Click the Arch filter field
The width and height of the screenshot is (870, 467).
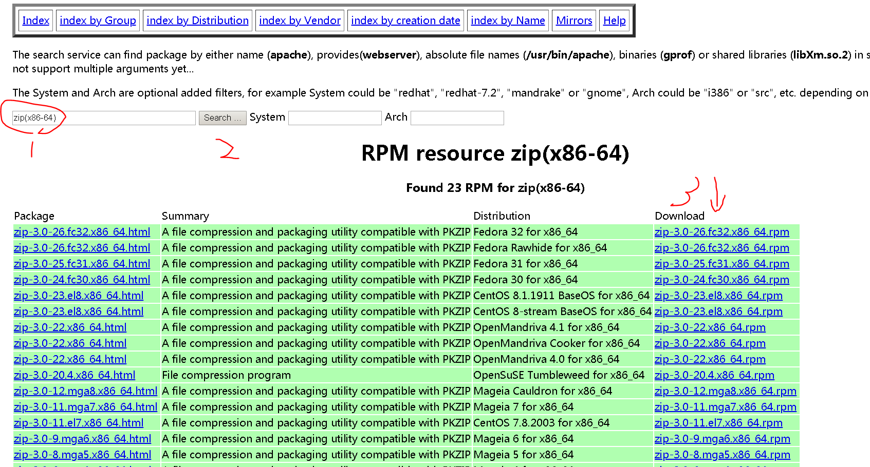(457, 118)
